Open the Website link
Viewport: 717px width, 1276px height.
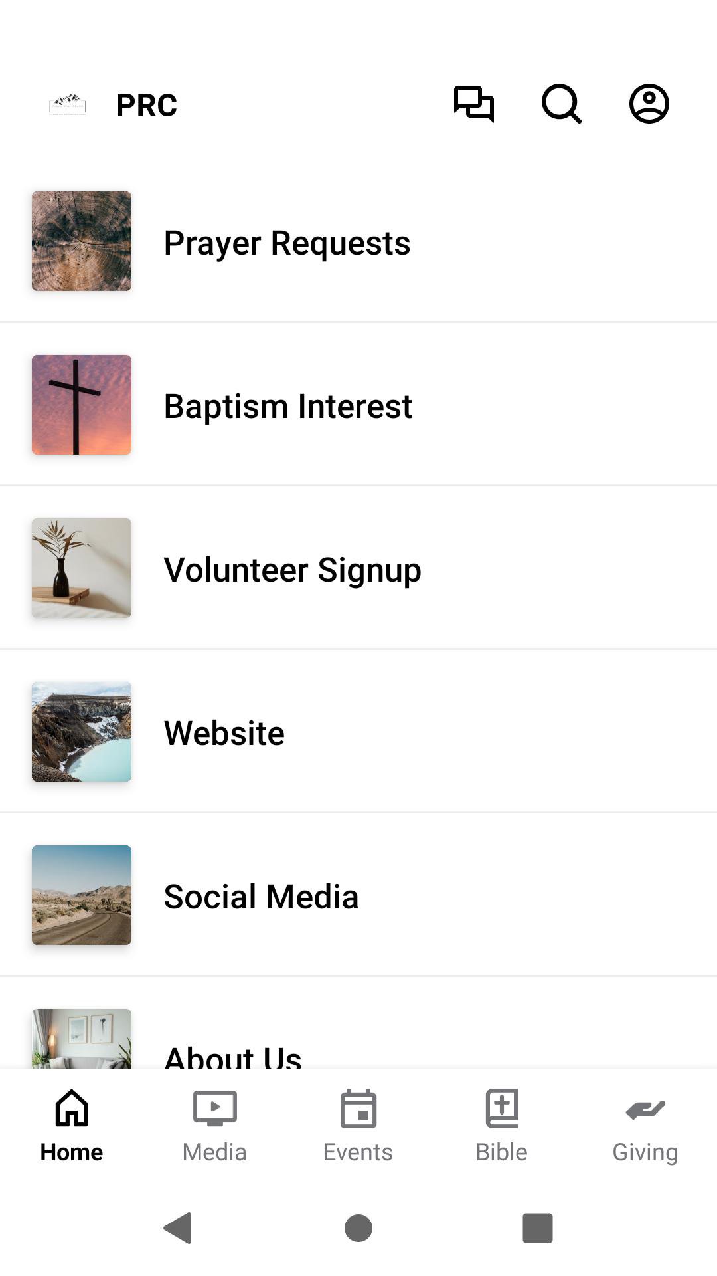[x=224, y=733]
